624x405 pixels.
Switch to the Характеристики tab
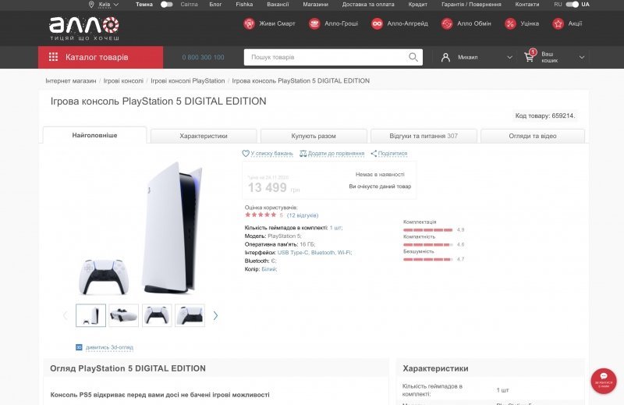204,136
